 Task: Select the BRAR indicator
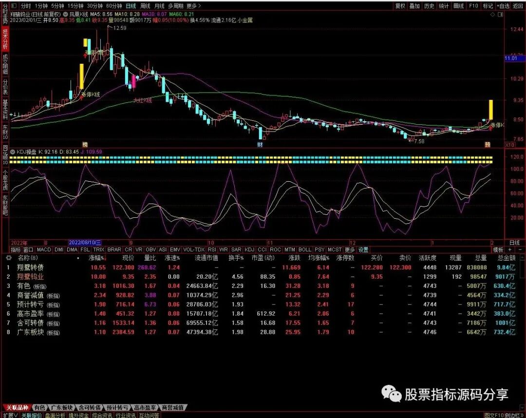click(x=114, y=249)
